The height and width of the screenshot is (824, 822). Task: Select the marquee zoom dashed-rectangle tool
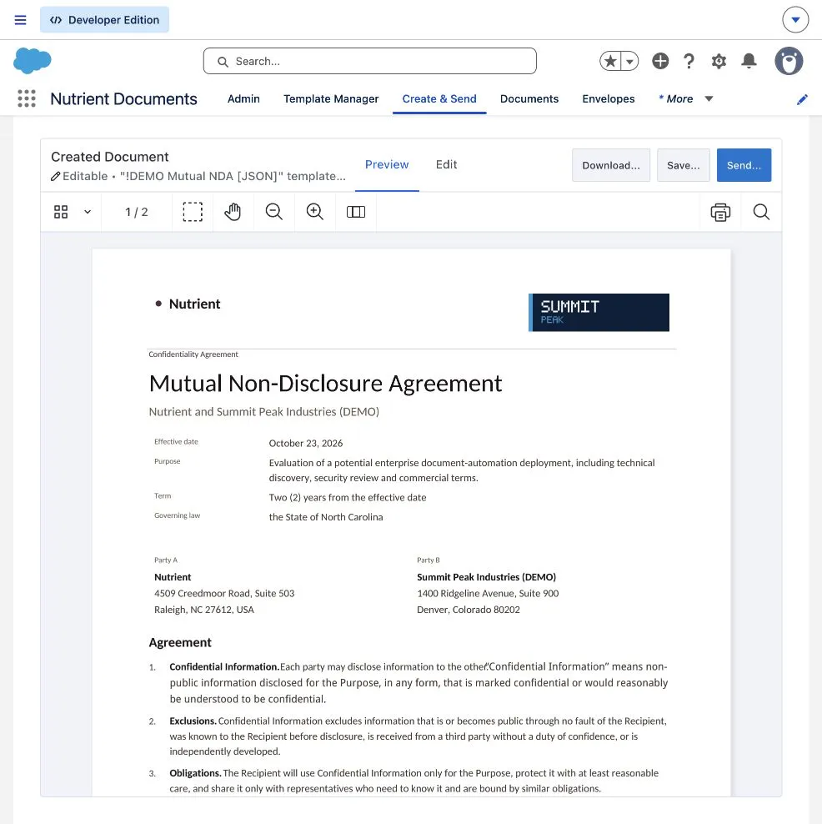click(x=193, y=212)
